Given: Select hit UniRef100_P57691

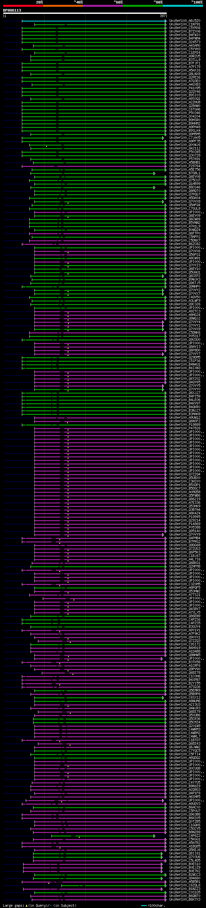Looking at the screenshot, I should click(185, 159).
